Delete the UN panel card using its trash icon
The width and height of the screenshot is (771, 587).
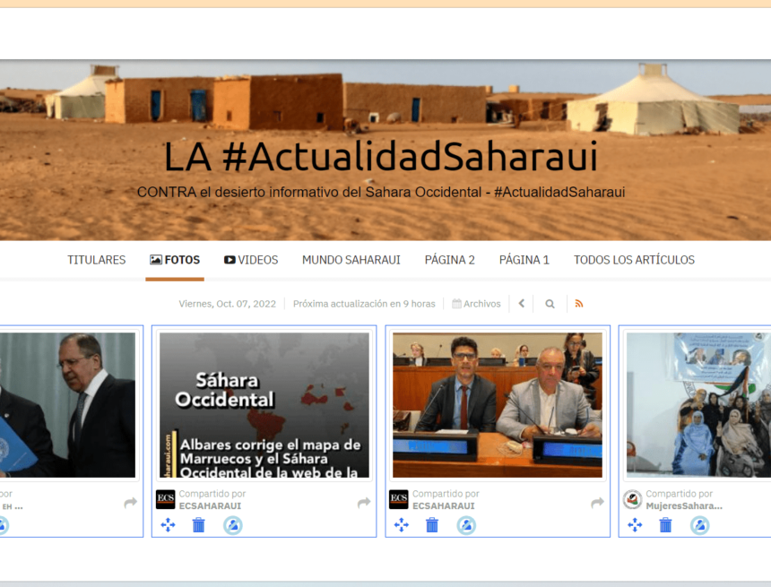432,525
